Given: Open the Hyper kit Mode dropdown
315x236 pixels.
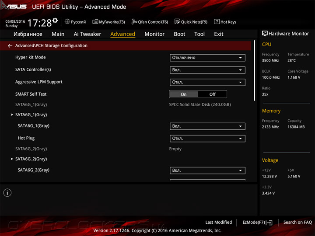Looking at the screenshot, I should (x=207, y=58).
